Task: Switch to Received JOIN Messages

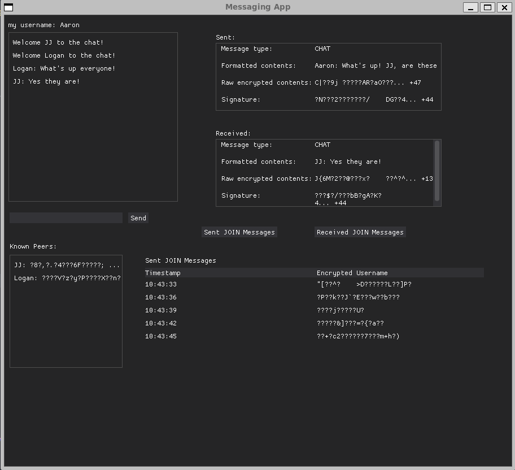Action: (360, 232)
